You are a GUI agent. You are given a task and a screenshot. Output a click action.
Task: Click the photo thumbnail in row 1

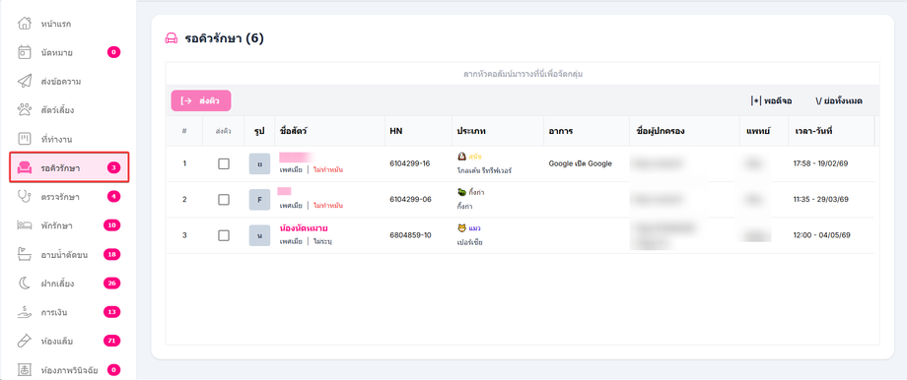[x=259, y=164]
